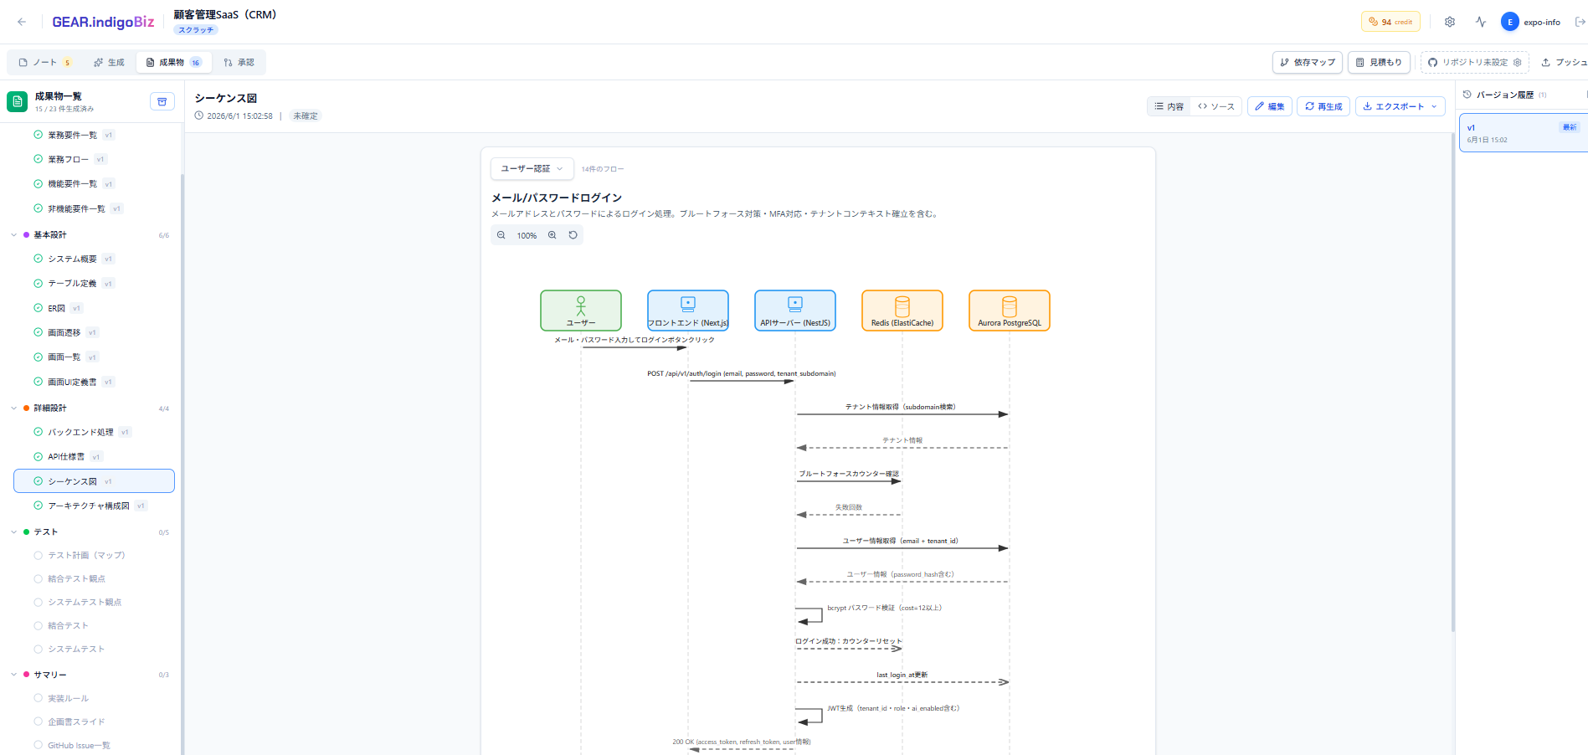This screenshot has height=755, width=1588.
Task: Open 画面一覧 item
Action: coord(94,357)
